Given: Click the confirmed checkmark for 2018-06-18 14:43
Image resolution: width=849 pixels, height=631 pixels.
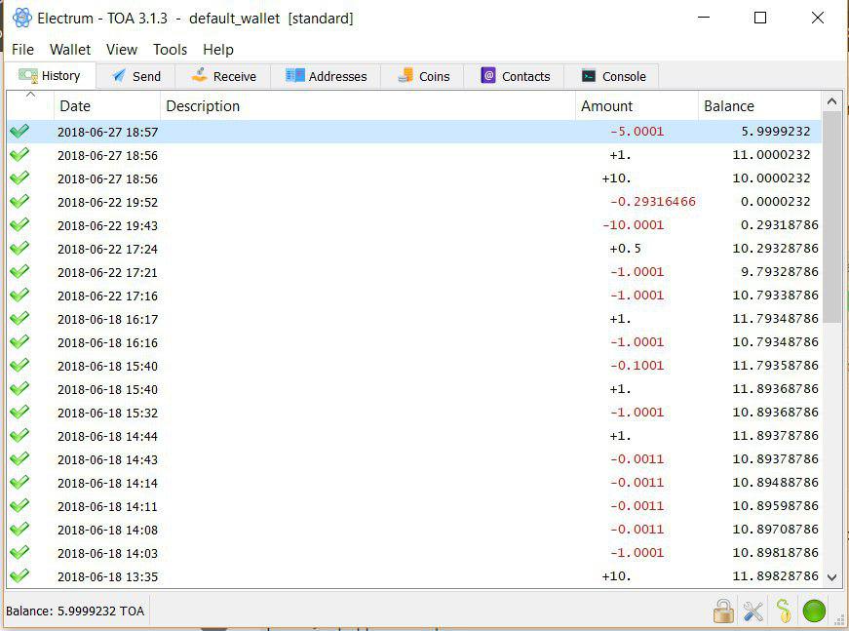Looking at the screenshot, I should (x=19, y=458).
